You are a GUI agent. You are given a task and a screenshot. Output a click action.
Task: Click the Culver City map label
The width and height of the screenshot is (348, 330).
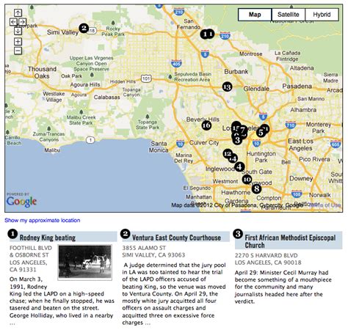point(204,143)
